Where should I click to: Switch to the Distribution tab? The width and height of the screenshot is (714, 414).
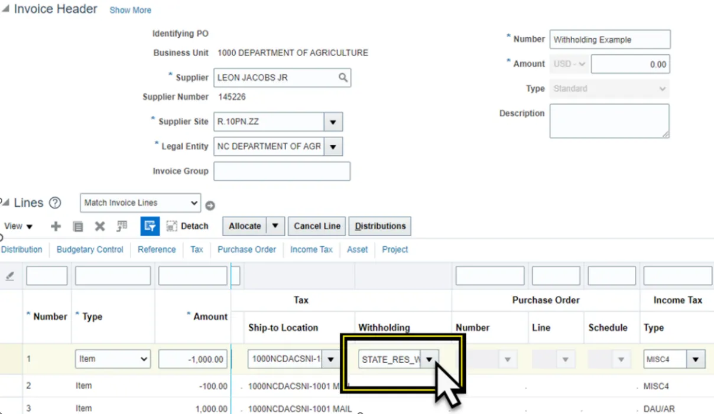22,249
